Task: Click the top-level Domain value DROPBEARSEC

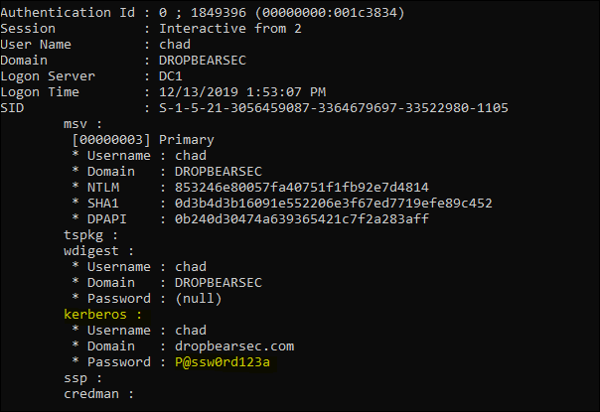Action: coord(203,60)
